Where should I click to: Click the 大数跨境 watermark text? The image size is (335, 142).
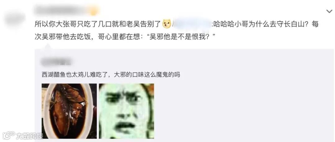click(x=29, y=136)
